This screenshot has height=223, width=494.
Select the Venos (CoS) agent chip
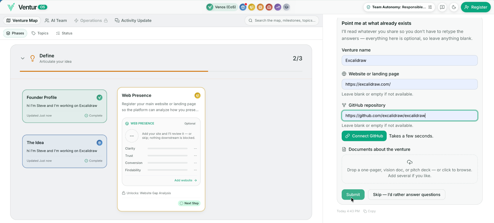pyautogui.click(x=222, y=7)
